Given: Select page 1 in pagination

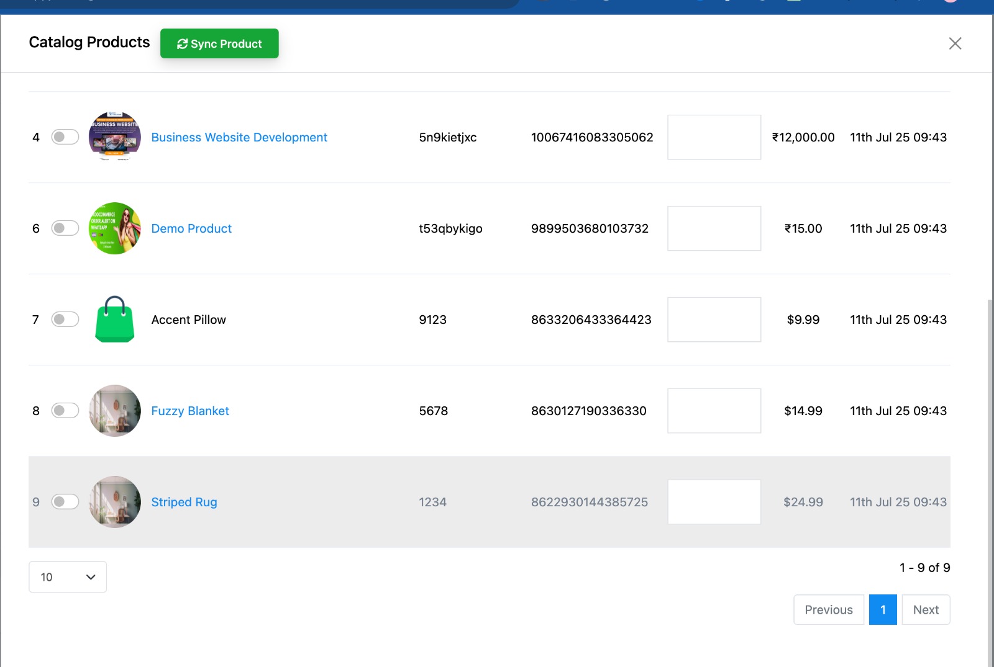Looking at the screenshot, I should [x=883, y=610].
